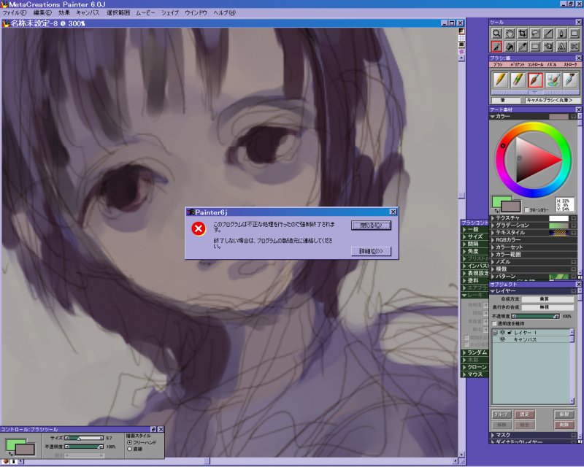Open the 効果 menu
The image size is (584, 467).
[64, 12]
